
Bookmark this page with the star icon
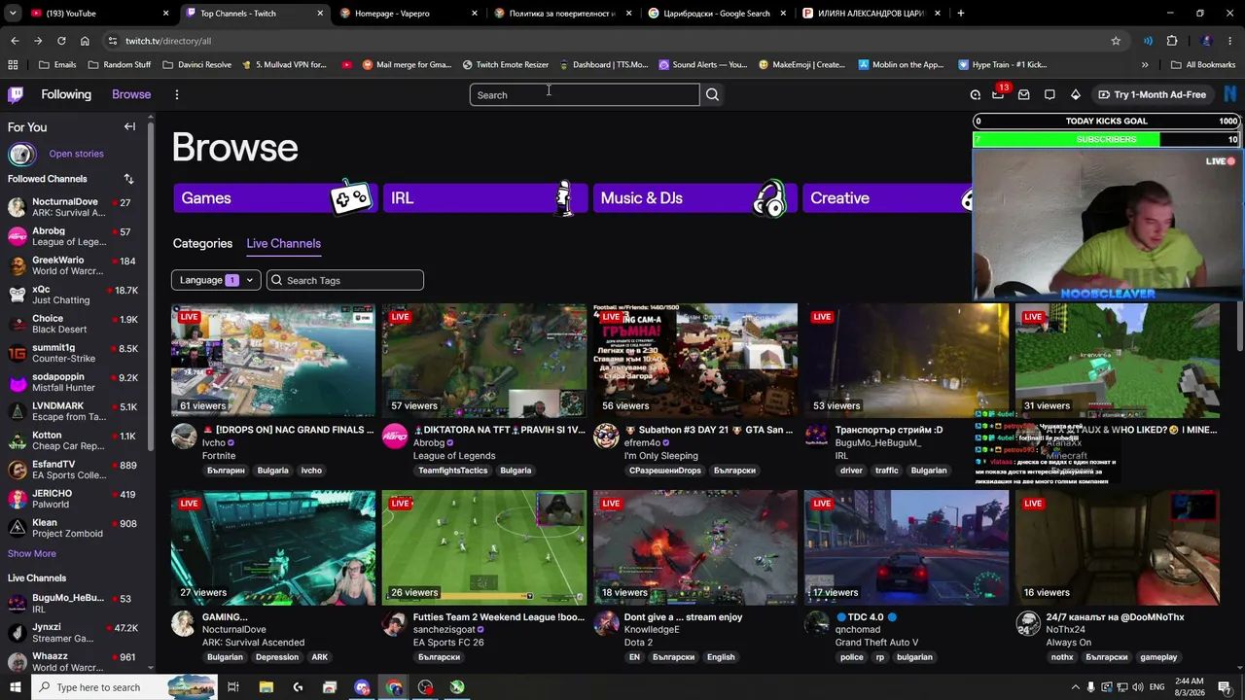pyautogui.click(x=1116, y=41)
